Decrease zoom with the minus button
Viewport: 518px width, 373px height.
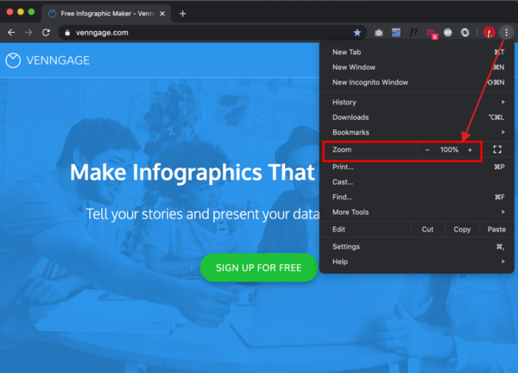pos(427,149)
